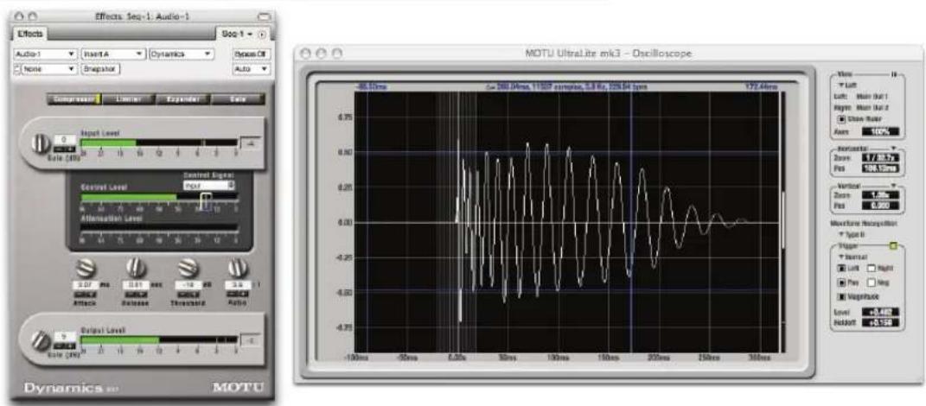Switch to the Expander section

tap(183, 99)
